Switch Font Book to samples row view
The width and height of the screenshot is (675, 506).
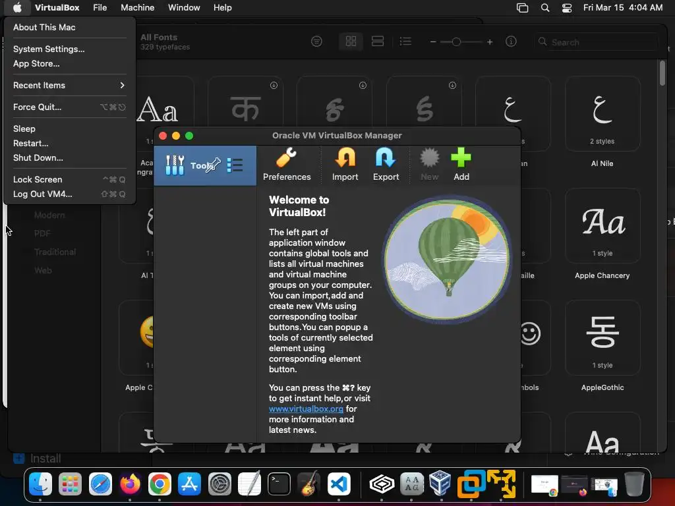378,42
